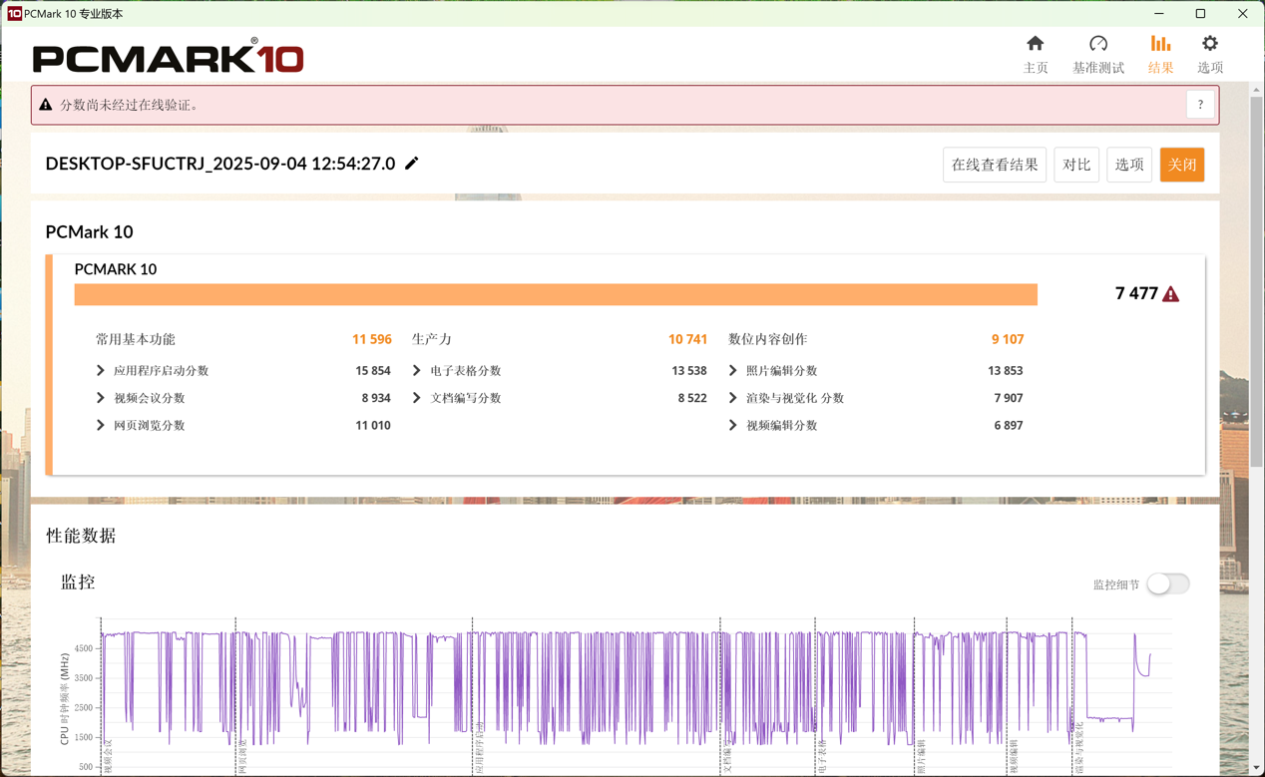
Task: Click the pencil icon to rename result
Action: click(412, 164)
